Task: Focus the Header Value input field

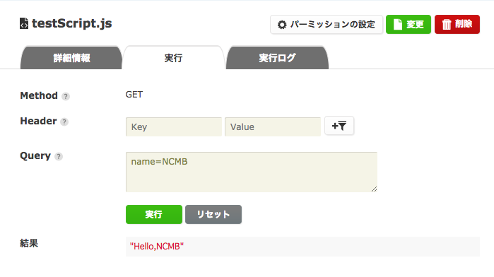Action: pos(273,126)
